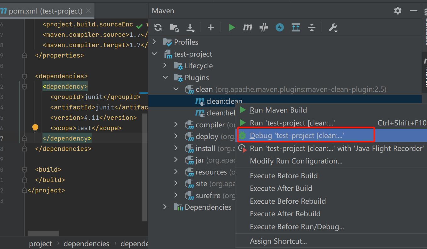The width and height of the screenshot is (427, 249).
Task: Run with 'Java Flight Recorder' entry
Action: click(x=331, y=148)
